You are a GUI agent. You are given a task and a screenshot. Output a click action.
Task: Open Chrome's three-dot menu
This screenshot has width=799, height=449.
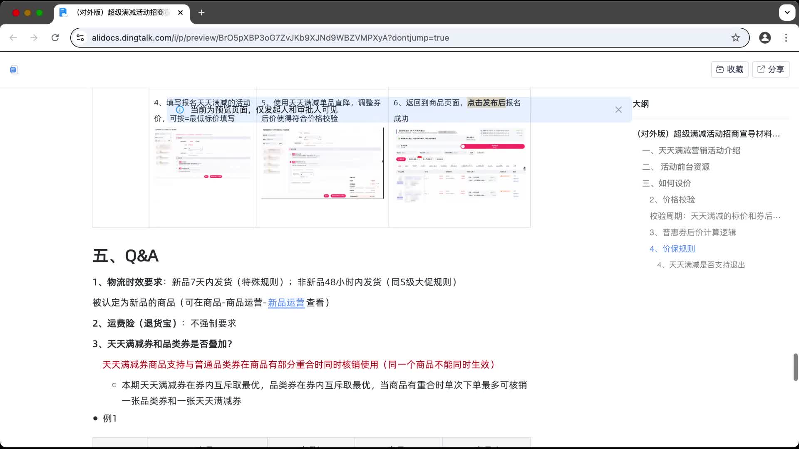click(x=786, y=37)
